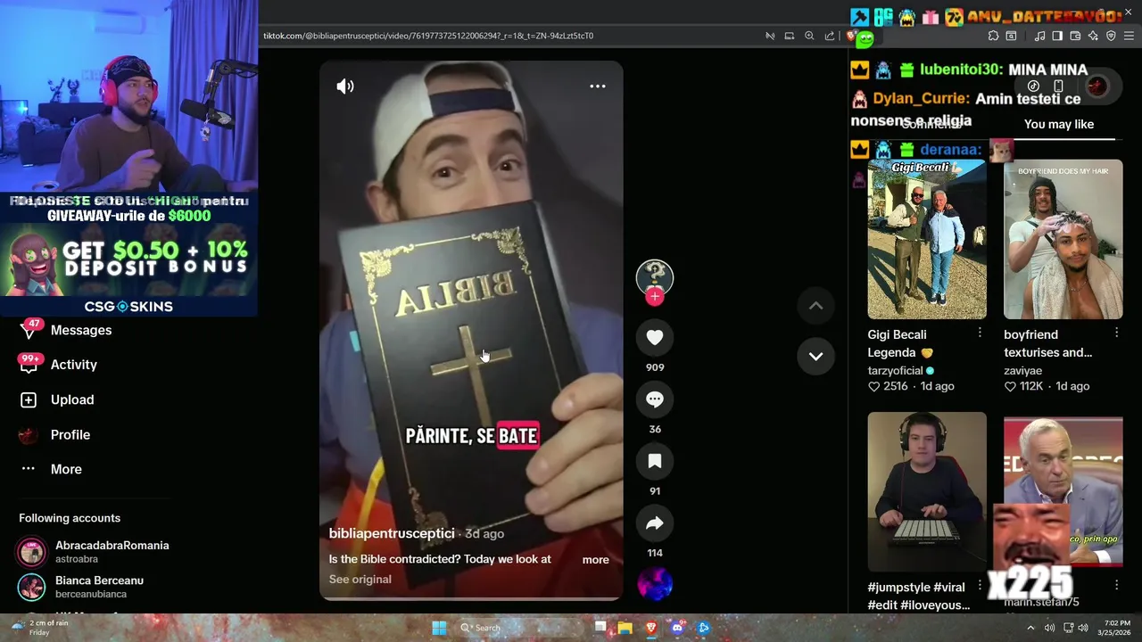Click the browser address bar URL
The height and width of the screenshot is (642, 1142).
[428, 36]
